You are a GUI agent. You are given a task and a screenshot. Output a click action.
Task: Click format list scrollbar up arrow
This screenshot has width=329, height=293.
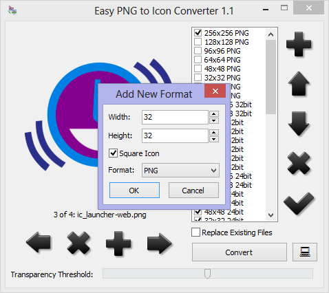point(270,34)
